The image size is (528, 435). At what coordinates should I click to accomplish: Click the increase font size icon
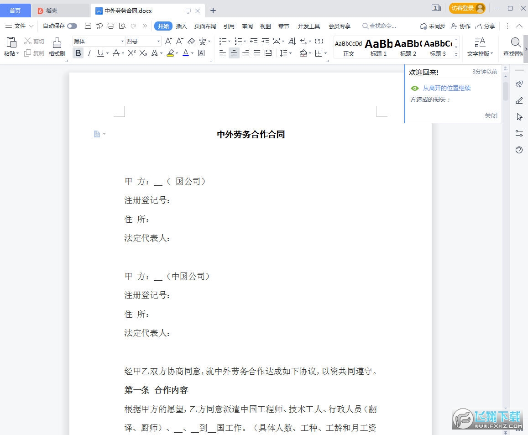tap(168, 41)
